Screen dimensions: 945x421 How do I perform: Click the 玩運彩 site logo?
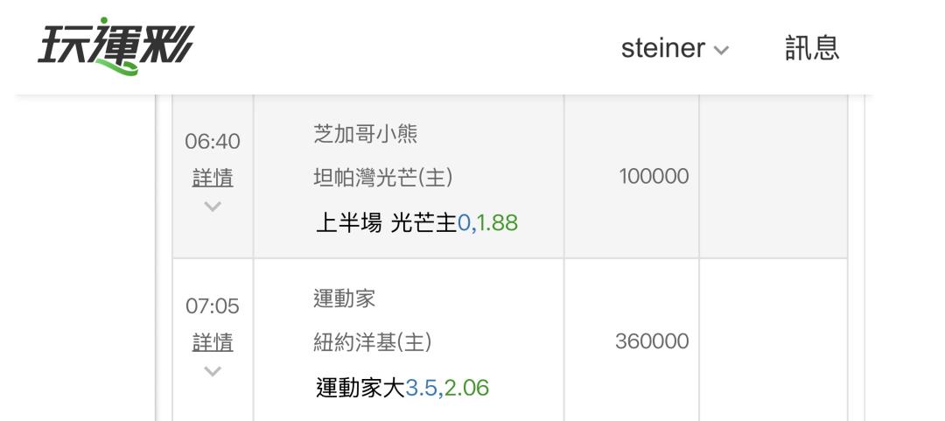click(116, 46)
